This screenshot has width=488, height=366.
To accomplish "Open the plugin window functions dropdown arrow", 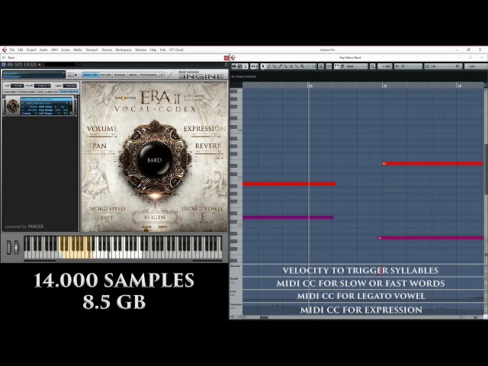I will pos(226,64).
